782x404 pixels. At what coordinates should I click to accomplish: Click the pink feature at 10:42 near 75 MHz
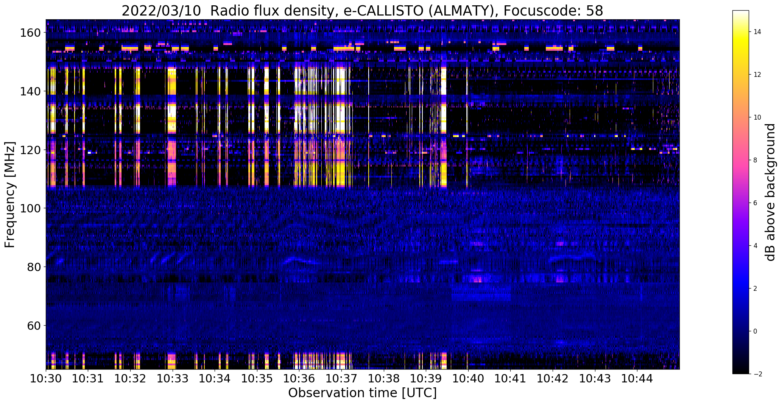point(561,279)
